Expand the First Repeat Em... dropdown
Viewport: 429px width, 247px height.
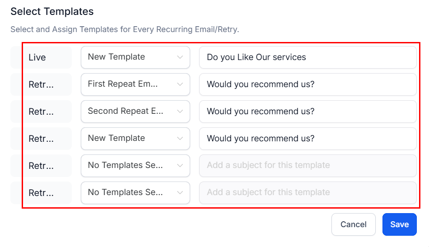[135, 84]
